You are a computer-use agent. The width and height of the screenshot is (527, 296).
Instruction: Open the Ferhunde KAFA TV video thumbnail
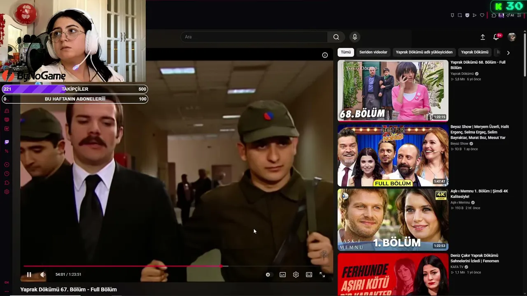(x=393, y=275)
